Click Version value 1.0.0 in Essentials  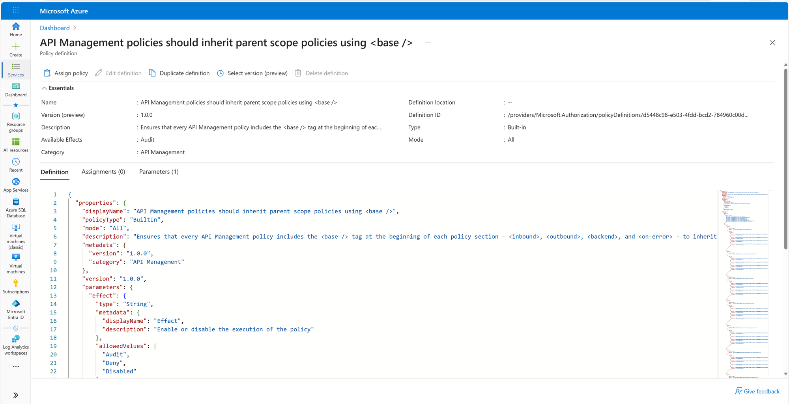146,115
